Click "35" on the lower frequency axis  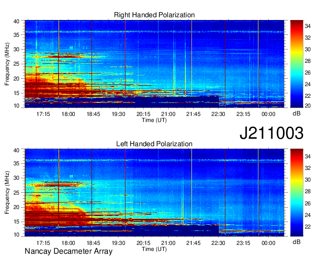[16, 163]
